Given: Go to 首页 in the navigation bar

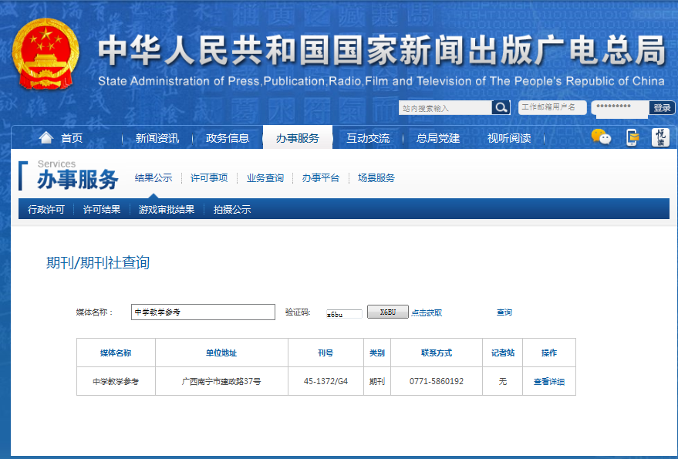Looking at the screenshot, I should [x=72, y=138].
